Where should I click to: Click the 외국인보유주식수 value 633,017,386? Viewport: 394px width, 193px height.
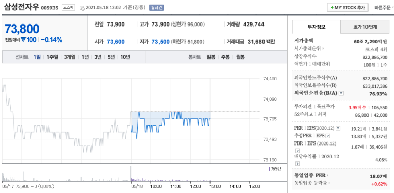click(375, 86)
